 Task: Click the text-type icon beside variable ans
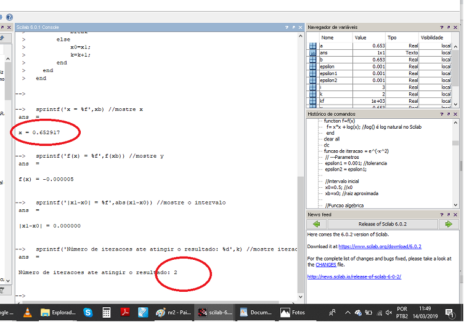click(x=312, y=53)
